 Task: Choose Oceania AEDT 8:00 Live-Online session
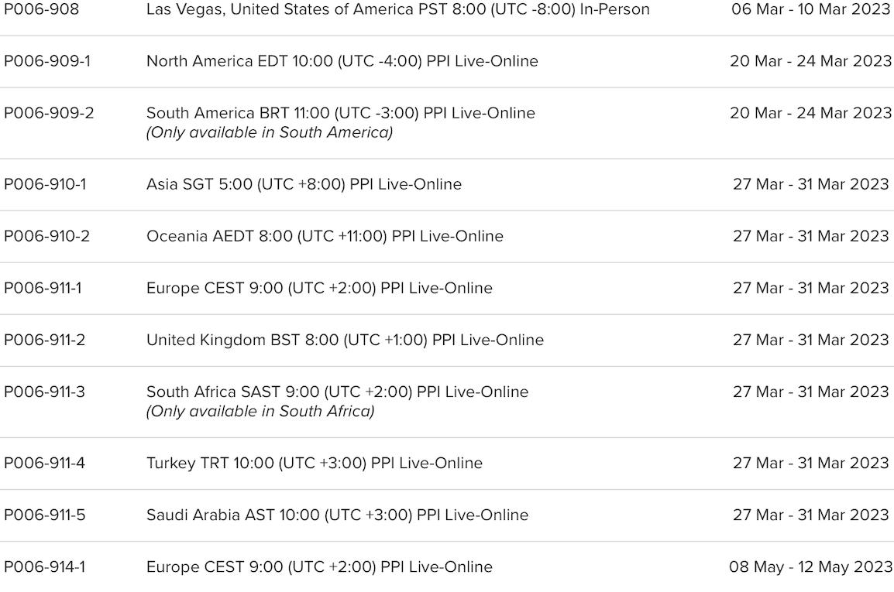[x=325, y=236]
